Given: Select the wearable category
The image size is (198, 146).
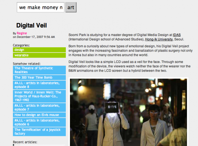Looking at the screenshot, I should click(x=39, y=55).
